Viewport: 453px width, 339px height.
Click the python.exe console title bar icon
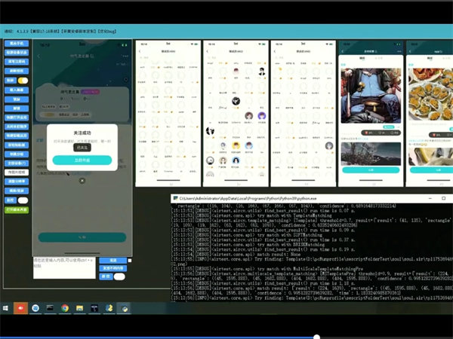(x=175, y=197)
